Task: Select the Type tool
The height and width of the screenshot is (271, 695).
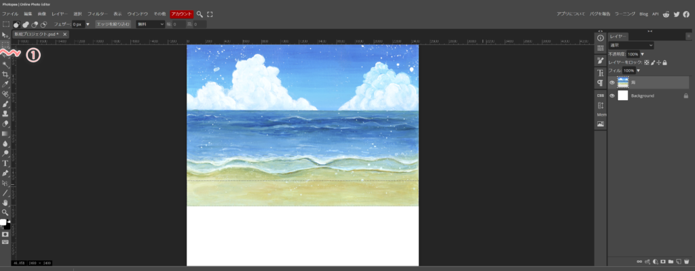Action: [x=5, y=163]
